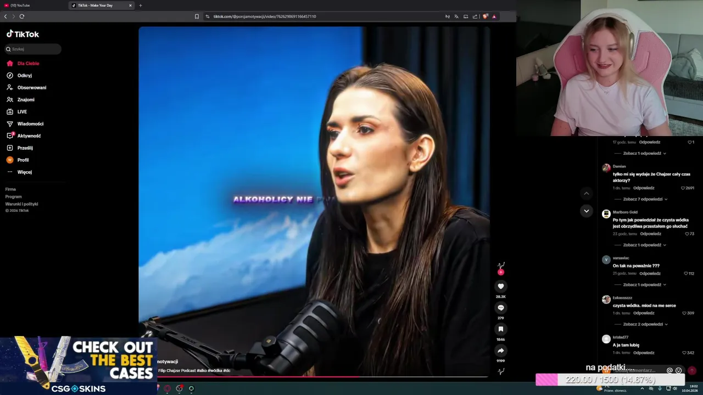The width and height of the screenshot is (703, 395).
Task: Reply to Marlboro Gold's comment via Odpowiedz
Action: [650, 234]
